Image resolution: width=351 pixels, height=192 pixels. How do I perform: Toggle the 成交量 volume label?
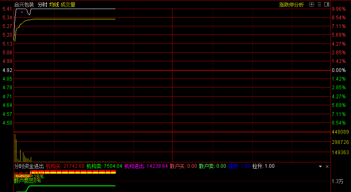click(68, 5)
